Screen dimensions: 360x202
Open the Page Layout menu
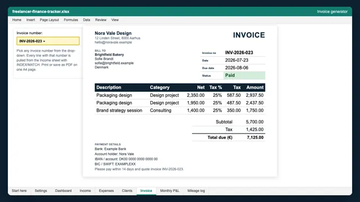point(49,20)
